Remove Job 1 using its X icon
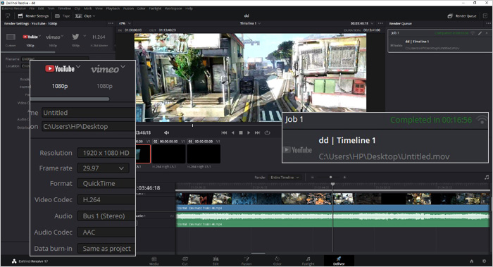 [x=487, y=32]
